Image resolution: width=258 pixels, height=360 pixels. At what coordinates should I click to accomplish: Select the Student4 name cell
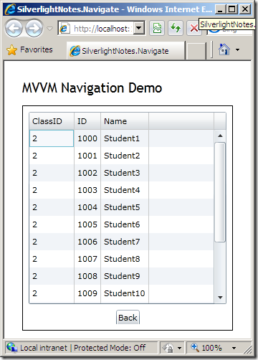tap(125, 190)
